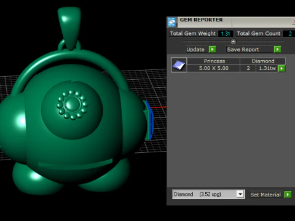The image size is (295, 221).
Task: Click the green arrow next to Save Report
Action: (277, 49)
